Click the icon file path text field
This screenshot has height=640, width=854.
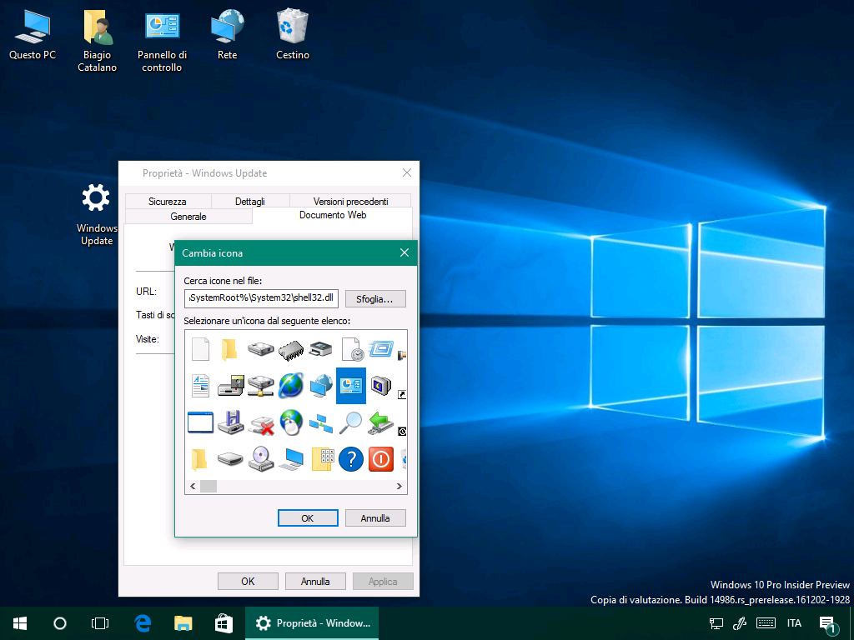pyautogui.click(x=261, y=298)
